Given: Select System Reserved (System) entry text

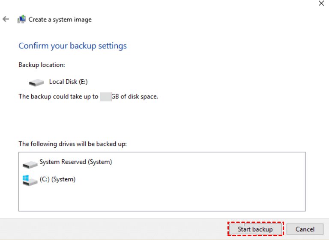Looking at the screenshot, I should click(75, 162).
